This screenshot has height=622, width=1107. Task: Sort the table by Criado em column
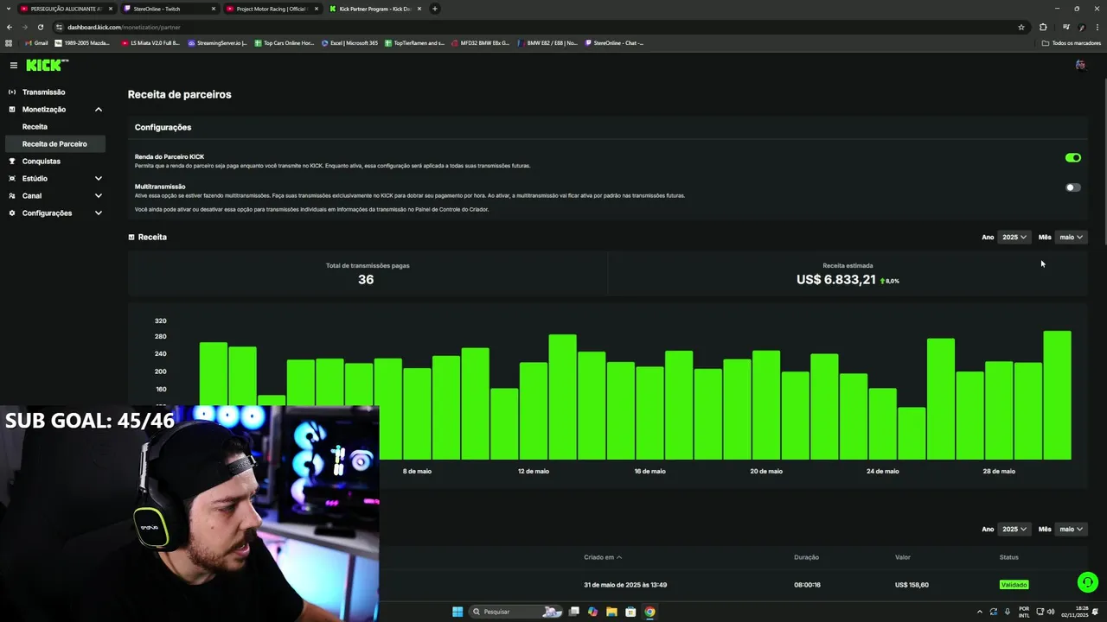click(603, 557)
